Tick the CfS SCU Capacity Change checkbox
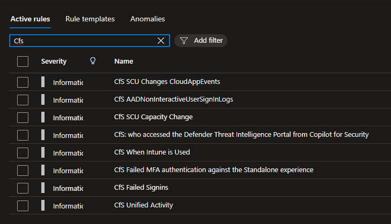The image size is (391, 224). click(23, 118)
